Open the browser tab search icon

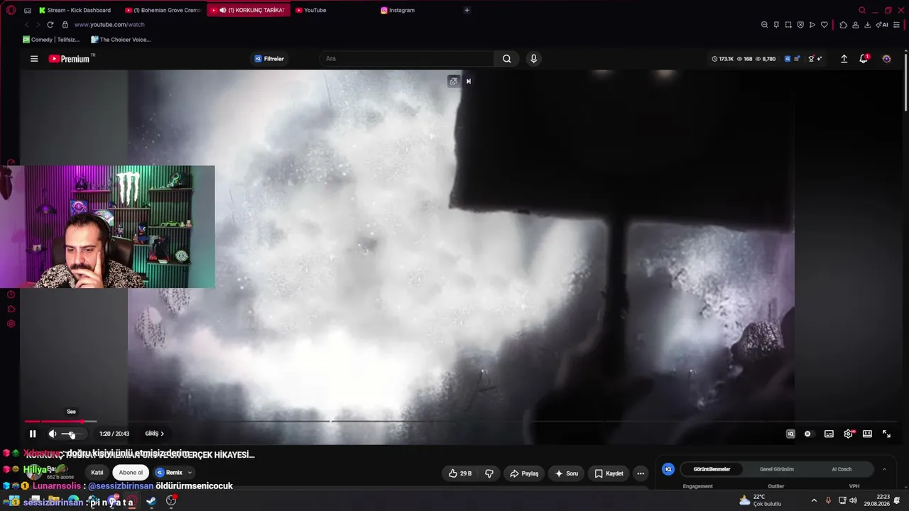[862, 11]
